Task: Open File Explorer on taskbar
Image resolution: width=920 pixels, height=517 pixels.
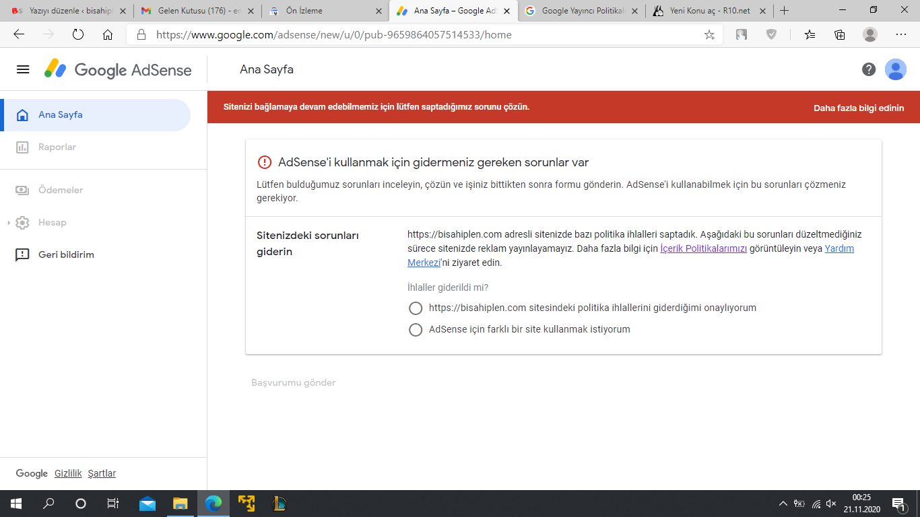Action: (180, 504)
